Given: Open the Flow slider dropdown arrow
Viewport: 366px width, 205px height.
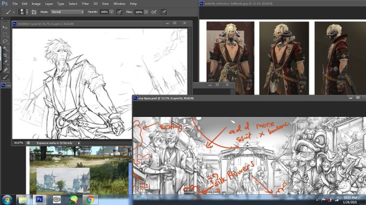Looking at the screenshot, I should (146, 12).
